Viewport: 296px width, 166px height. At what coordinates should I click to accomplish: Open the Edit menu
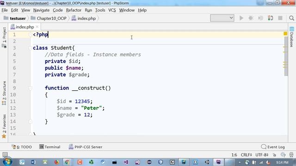click(14, 10)
